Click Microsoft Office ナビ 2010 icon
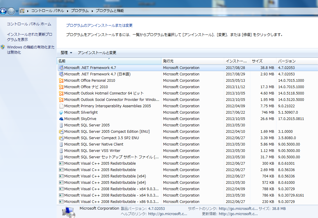Image resolution: width=318 pixels, height=218 pixels. (x=61, y=87)
